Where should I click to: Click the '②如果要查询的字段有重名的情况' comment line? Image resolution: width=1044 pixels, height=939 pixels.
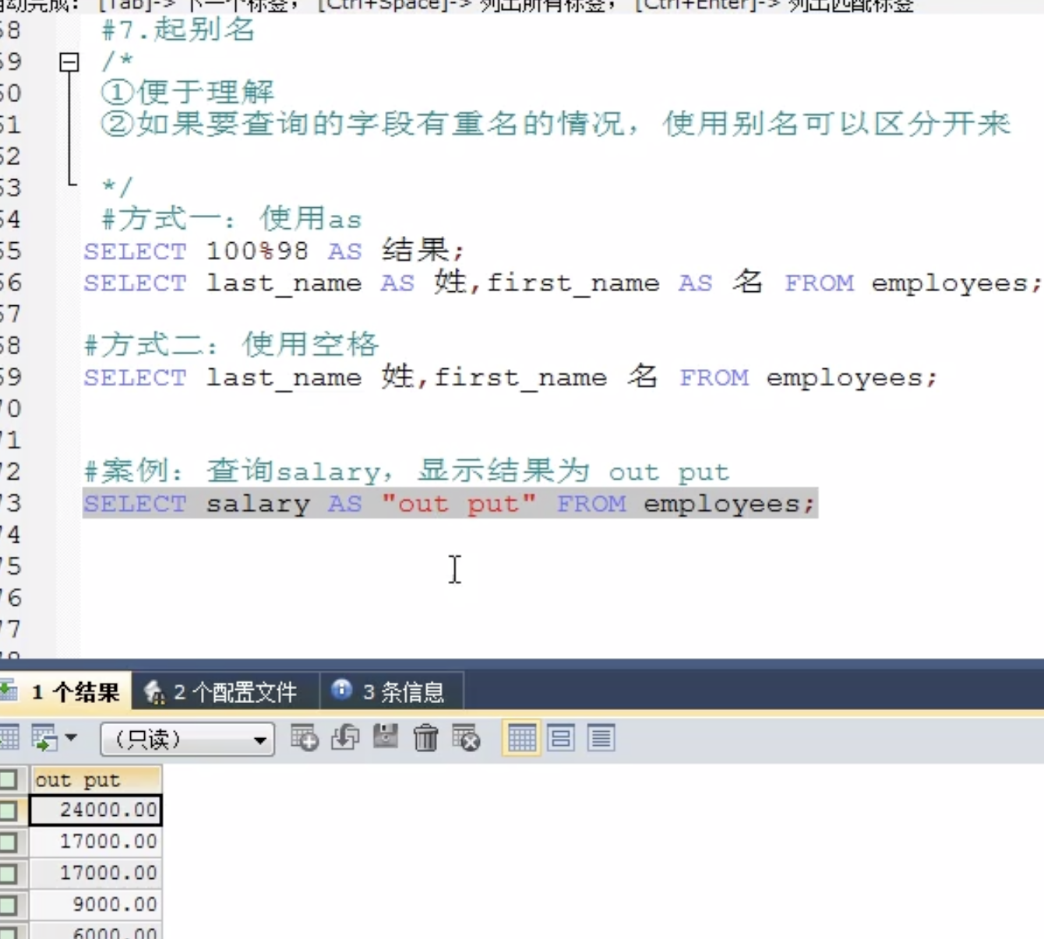click(x=556, y=123)
